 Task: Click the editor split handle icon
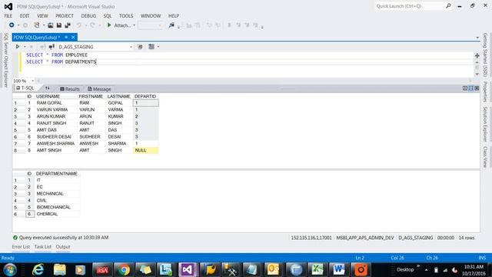tap(477, 55)
